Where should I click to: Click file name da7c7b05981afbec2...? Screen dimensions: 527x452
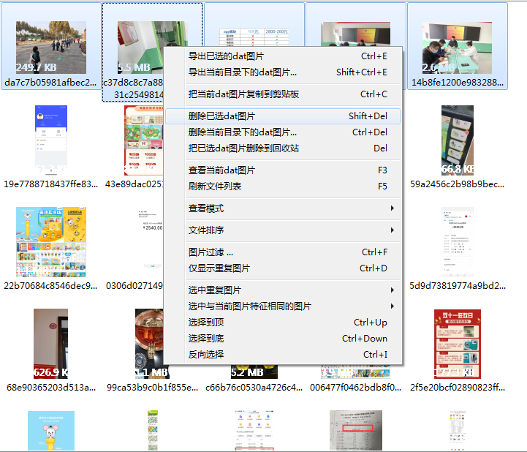pyautogui.click(x=50, y=83)
